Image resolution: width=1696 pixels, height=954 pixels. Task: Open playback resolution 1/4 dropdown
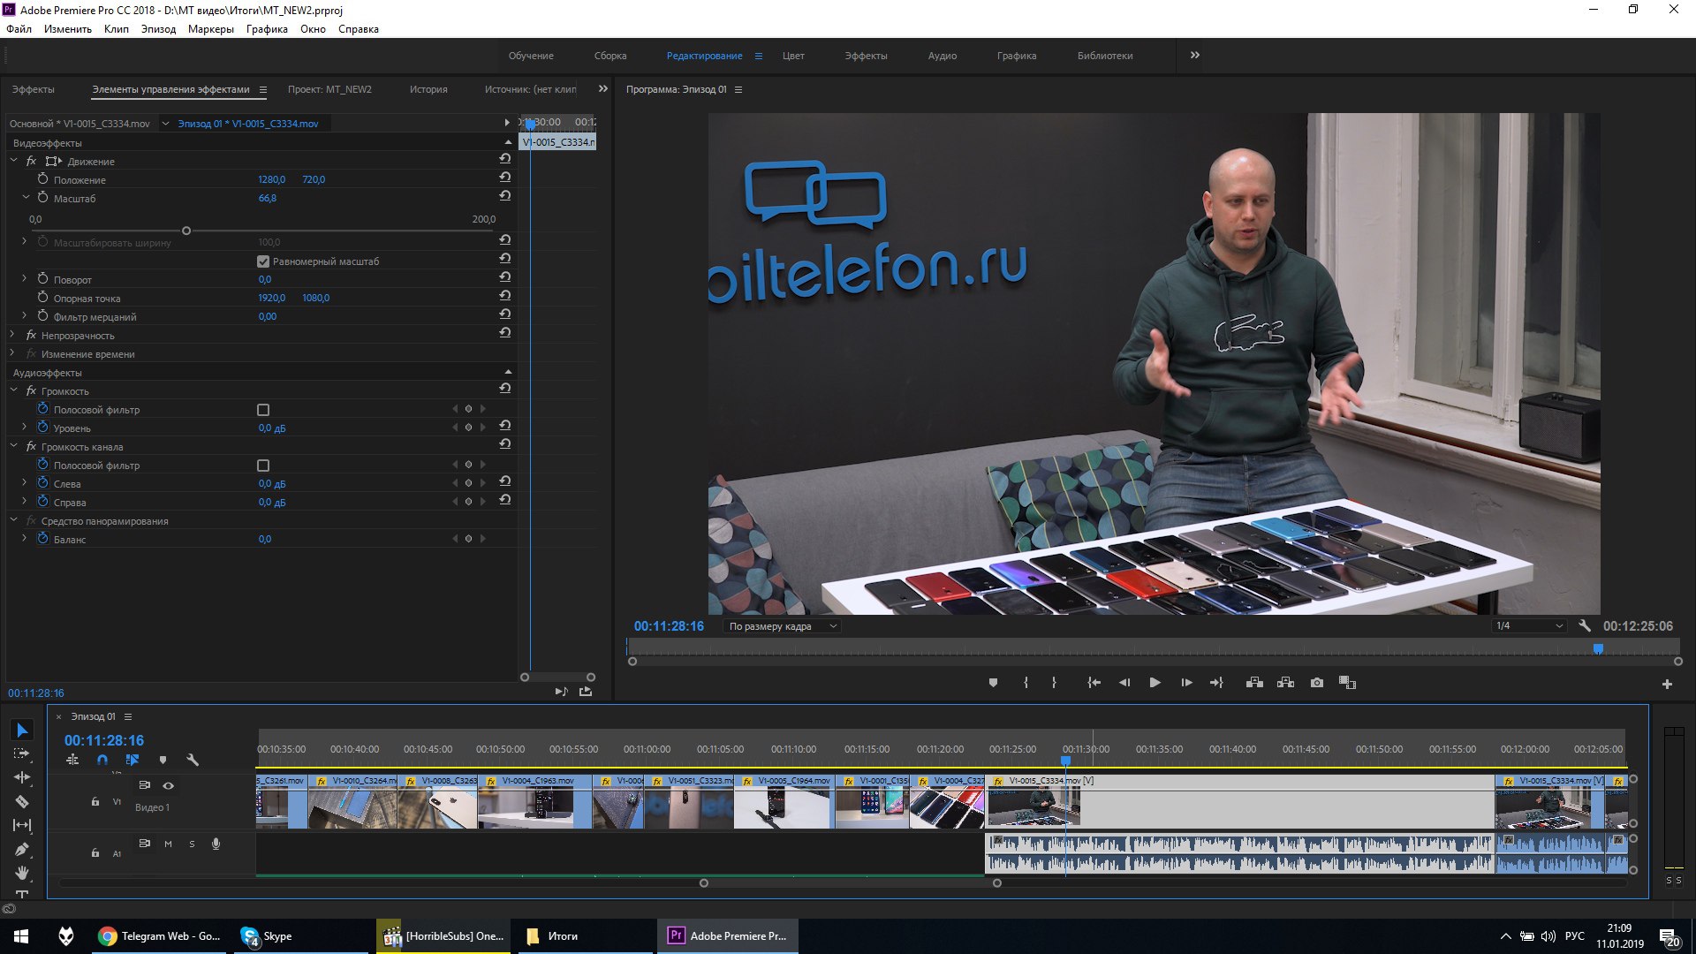click(x=1529, y=625)
